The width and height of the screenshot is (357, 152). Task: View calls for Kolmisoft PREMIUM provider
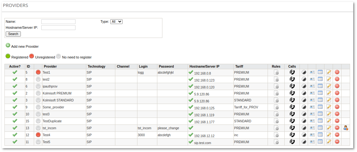click(x=292, y=93)
